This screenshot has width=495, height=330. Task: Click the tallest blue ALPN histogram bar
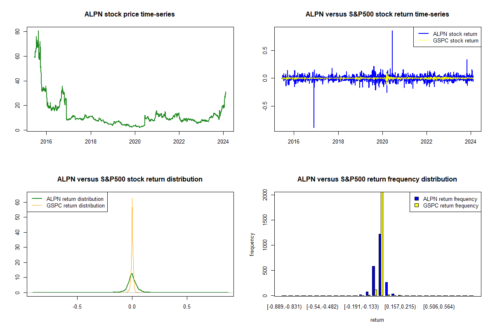tap(379, 264)
